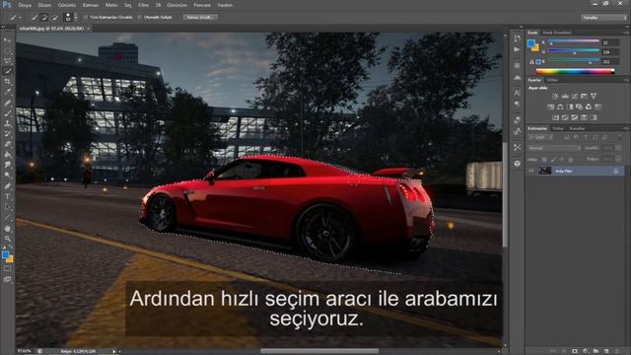Enable Tüm Katmanları Örnekle checkbox
The height and width of the screenshot is (355, 631).
coord(86,18)
